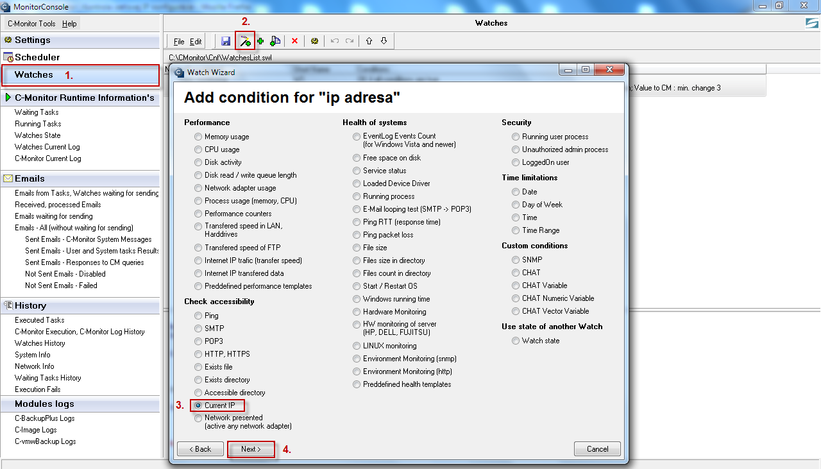Viewport: 821px width, 469px height.
Task: Click the green play icon beside Runtime Information
Action: click(x=8, y=98)
